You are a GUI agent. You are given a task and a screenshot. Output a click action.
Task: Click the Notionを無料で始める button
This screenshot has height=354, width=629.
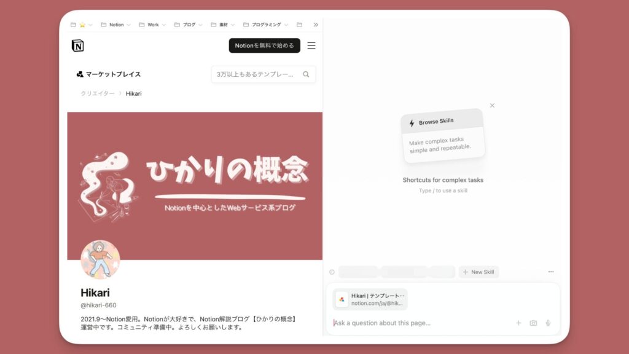tap(264, 45)
